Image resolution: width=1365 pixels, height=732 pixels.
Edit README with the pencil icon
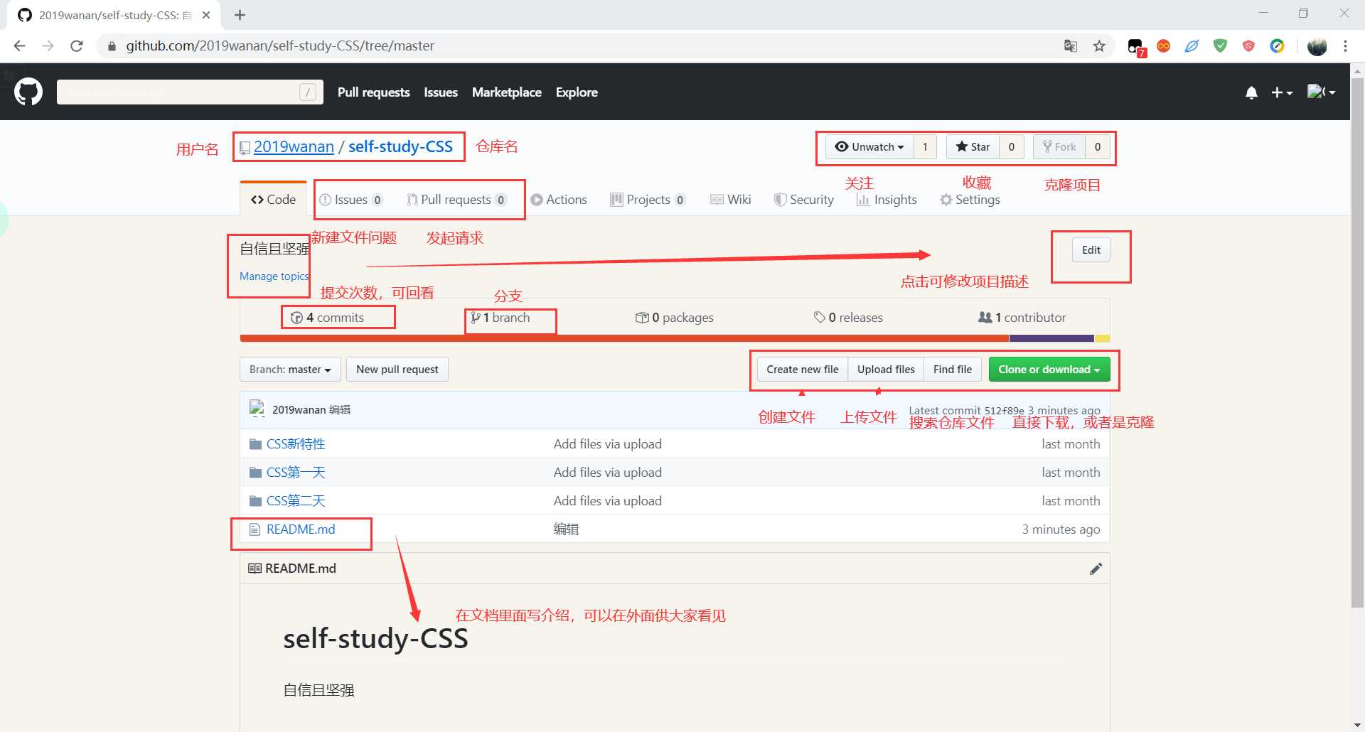[x=1096, y=569]
